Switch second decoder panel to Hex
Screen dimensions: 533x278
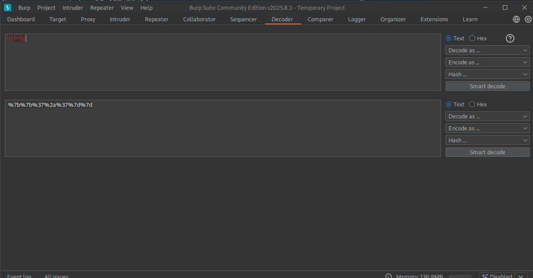(472, 104)
